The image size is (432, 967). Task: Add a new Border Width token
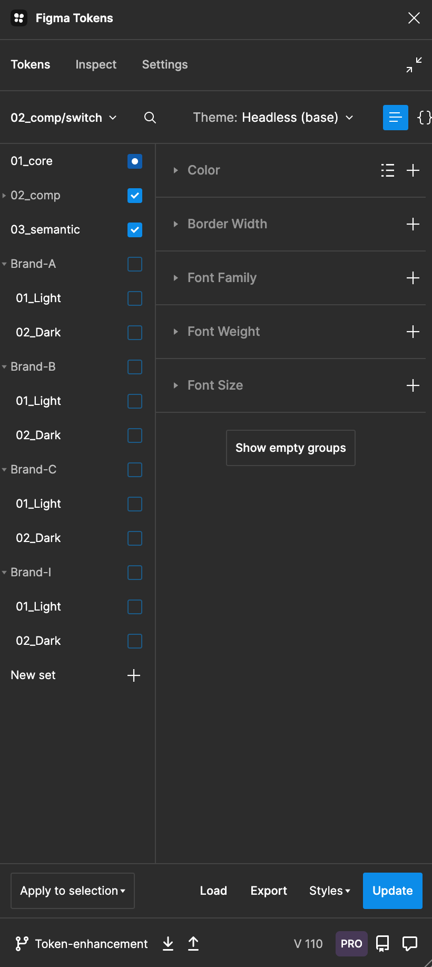[x=413, y=224]
